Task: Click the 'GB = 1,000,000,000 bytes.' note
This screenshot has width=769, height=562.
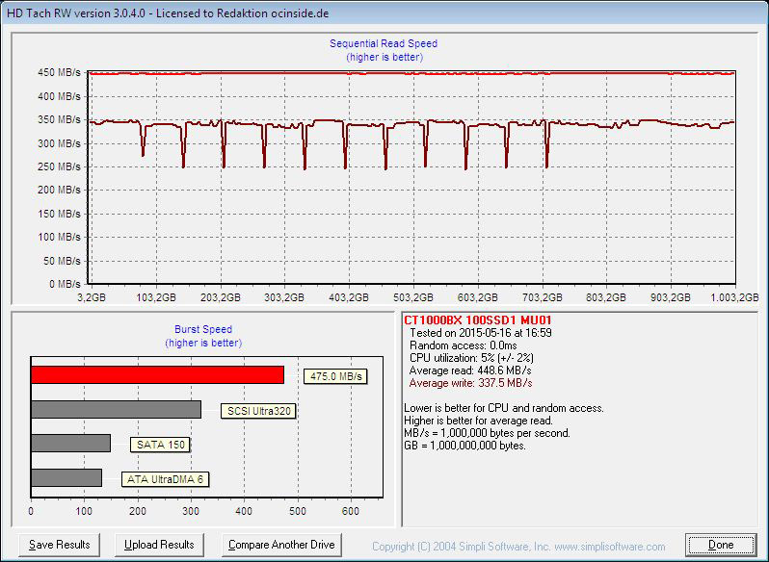Action: pos(464,446)
